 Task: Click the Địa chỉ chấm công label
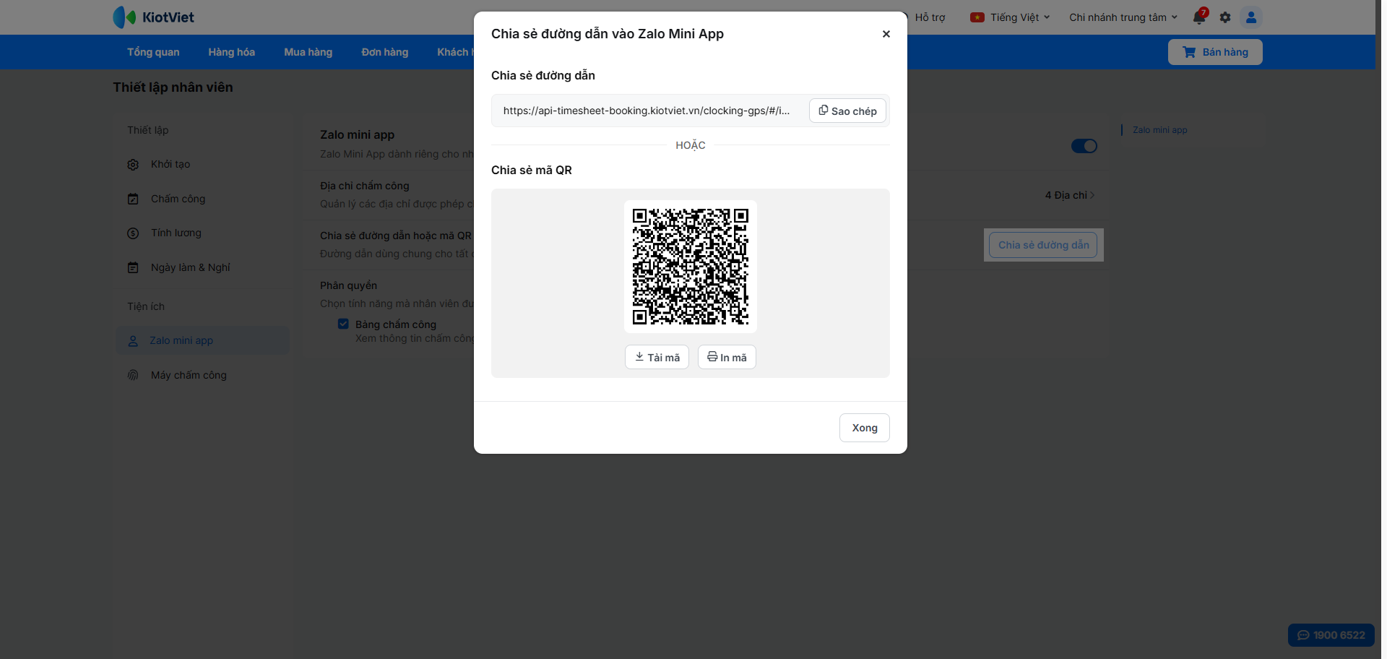pos(365,186)
